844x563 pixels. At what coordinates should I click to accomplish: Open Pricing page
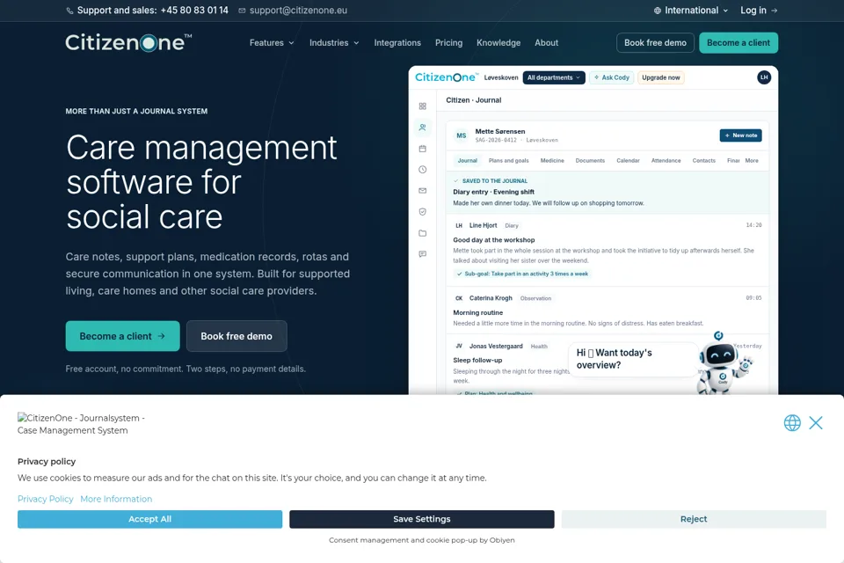coord(448,42)
